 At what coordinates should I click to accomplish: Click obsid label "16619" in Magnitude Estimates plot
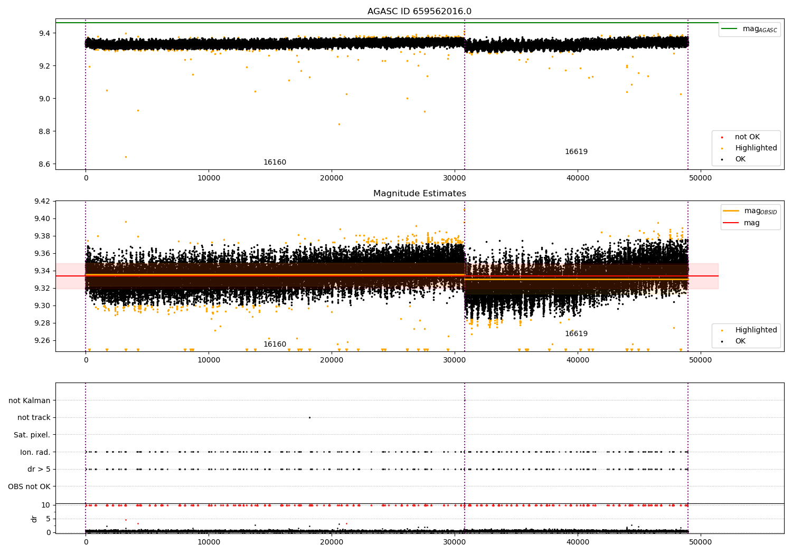pos(576,334)
